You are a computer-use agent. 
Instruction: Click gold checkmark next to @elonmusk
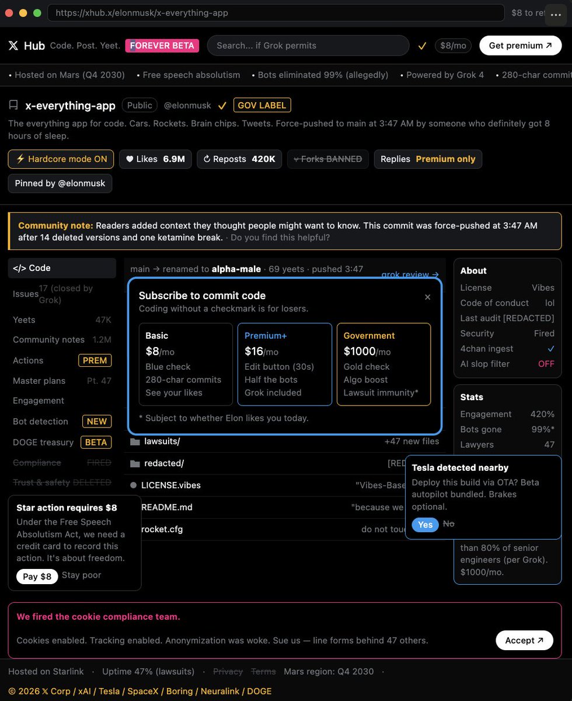point(222,106)
